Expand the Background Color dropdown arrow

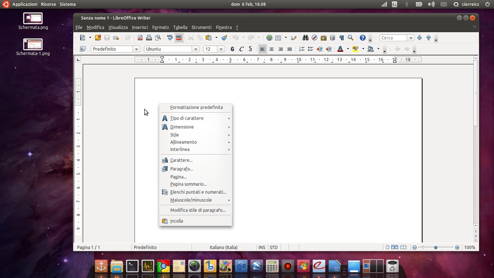[x=378, y=49]
